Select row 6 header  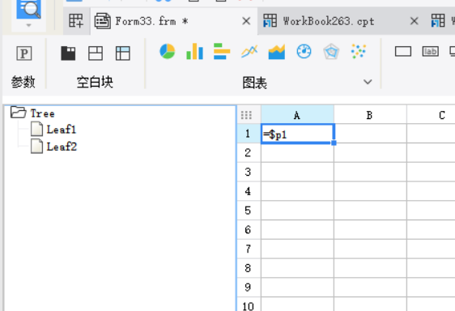(x=249, y=230)
